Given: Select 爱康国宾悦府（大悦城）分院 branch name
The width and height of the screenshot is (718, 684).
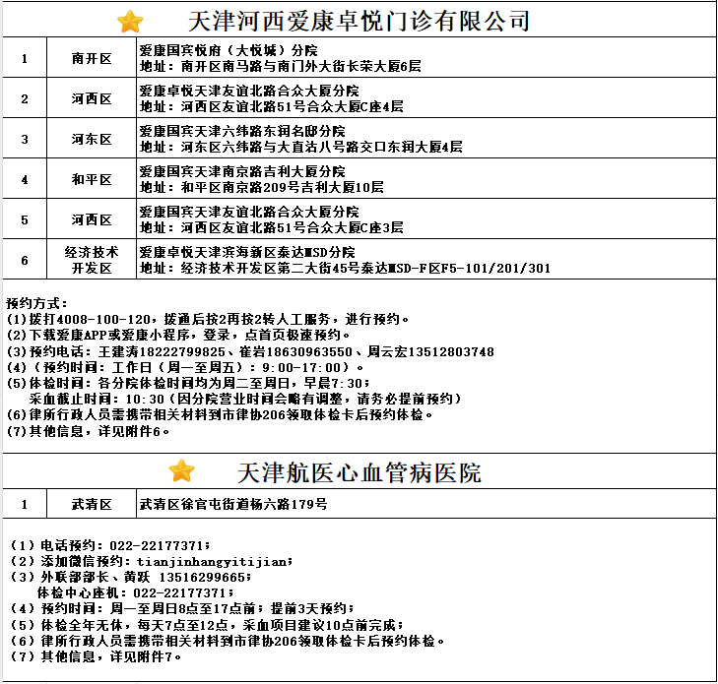Looking at the screenshot, I should pos(228,50).
